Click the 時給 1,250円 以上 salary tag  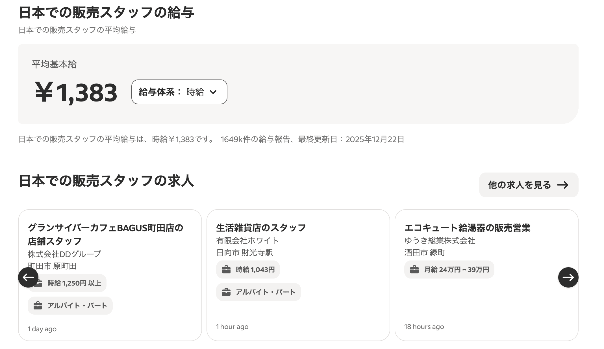pos(74,283)
